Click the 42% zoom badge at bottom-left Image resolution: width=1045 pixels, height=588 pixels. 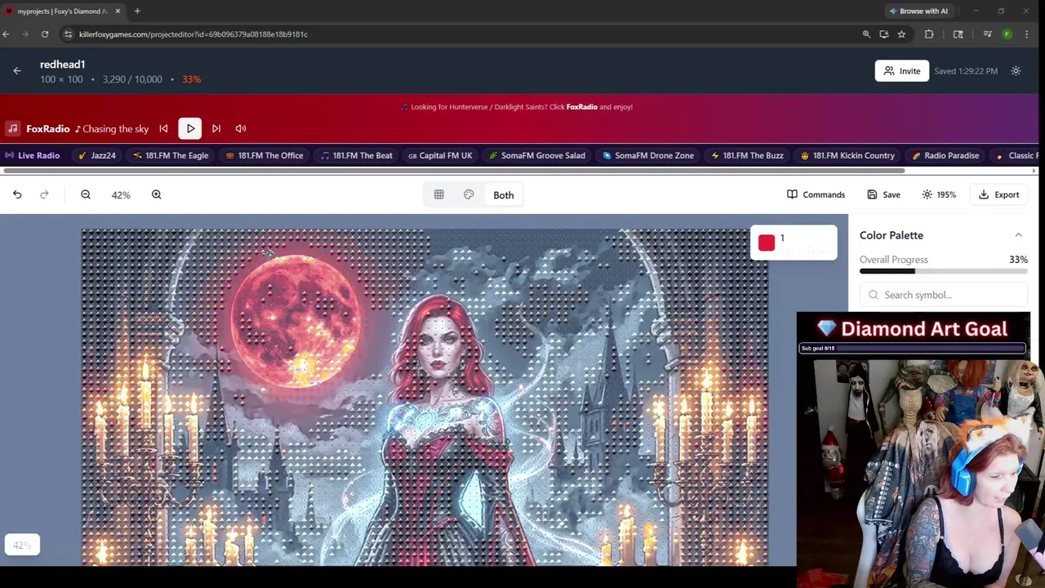[22, 545]
